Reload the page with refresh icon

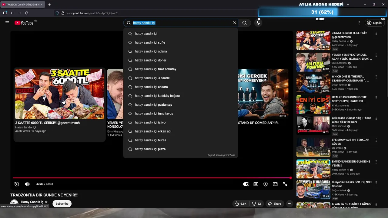click(x=27, y=13)
